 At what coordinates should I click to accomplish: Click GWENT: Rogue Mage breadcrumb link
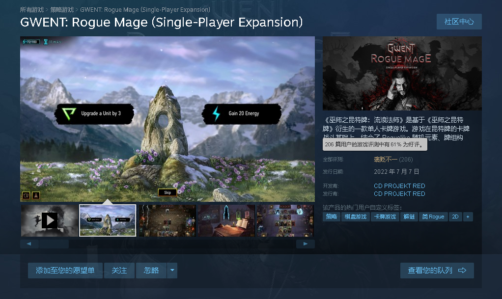click(145, 10)
